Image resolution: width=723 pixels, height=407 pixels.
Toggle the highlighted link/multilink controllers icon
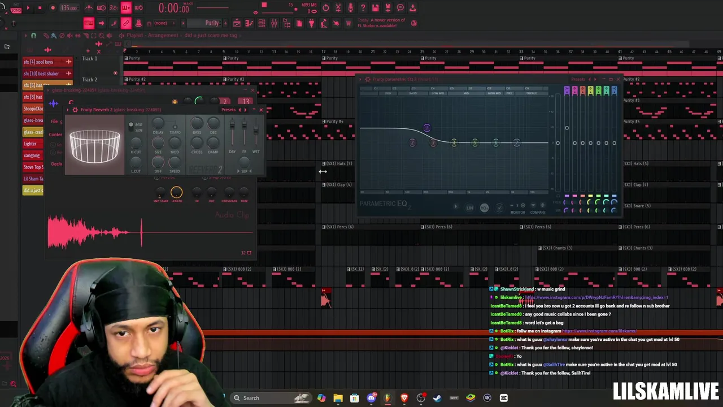pos(126,23)
